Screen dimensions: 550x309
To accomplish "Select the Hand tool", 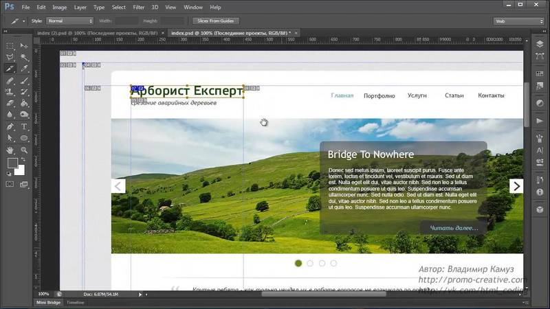I will [10, 150].
